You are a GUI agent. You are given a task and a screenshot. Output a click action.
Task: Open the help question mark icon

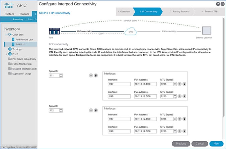218,4
